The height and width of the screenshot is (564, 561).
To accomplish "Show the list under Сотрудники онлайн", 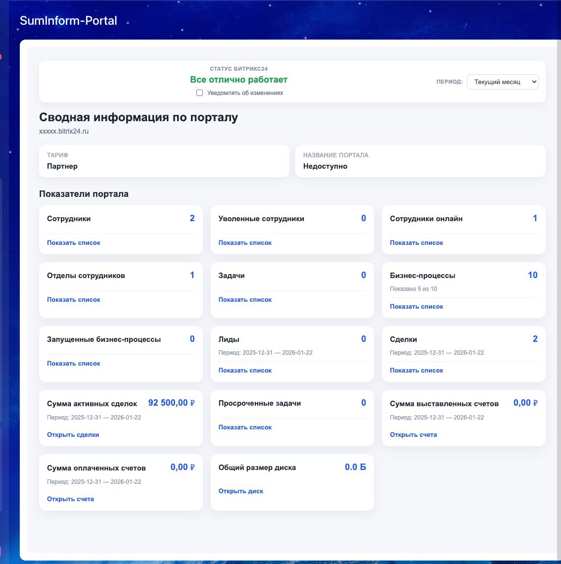I will tap(417, 243).
